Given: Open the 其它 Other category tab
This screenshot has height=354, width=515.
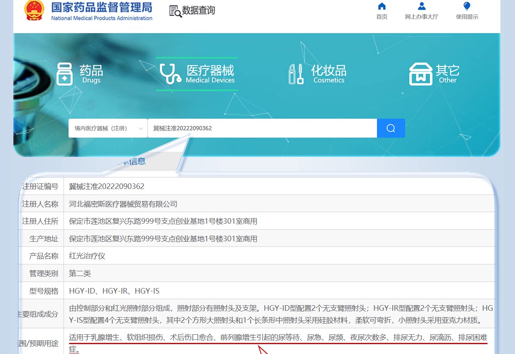Looking at the screenshot, I should click(x=434, y=74).
